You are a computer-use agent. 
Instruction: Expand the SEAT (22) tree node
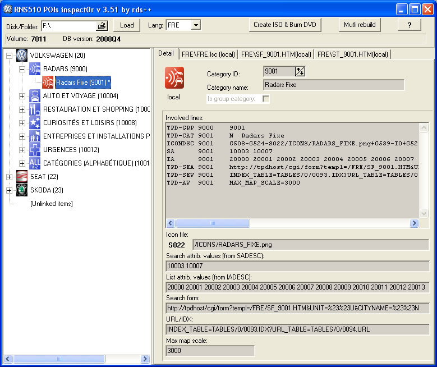(9, 177)
